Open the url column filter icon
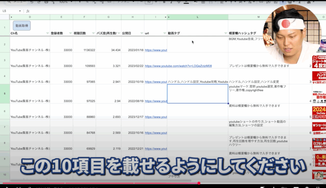 point(165,33)
